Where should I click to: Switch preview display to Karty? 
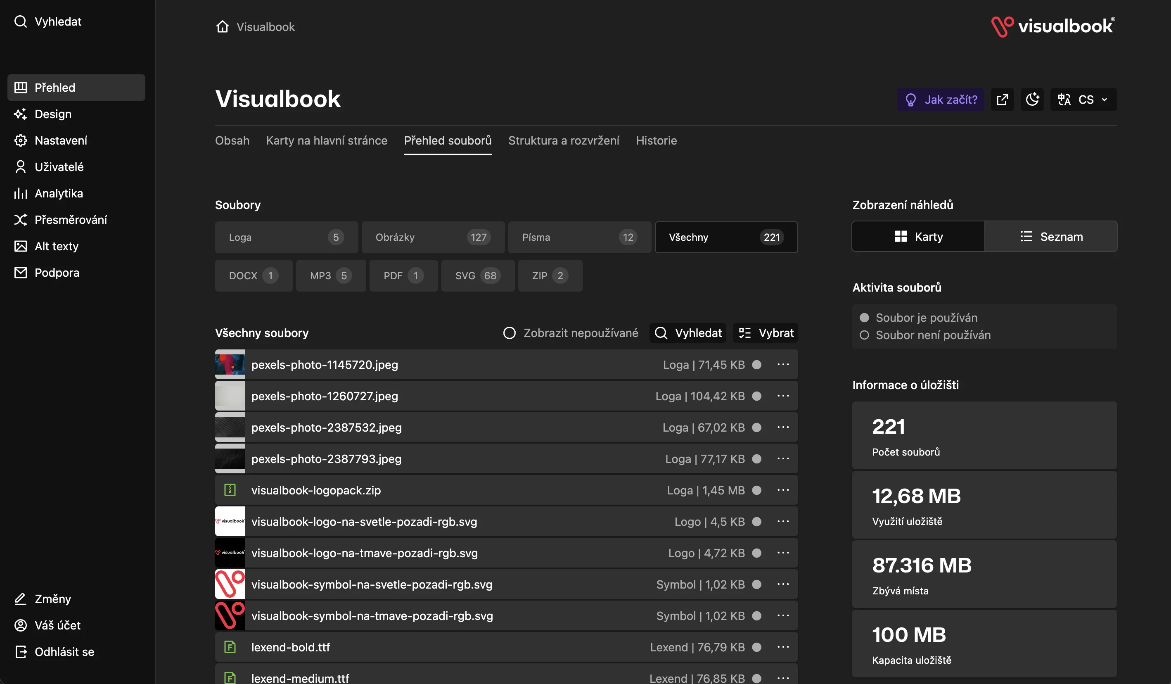(x=918, y=237)
